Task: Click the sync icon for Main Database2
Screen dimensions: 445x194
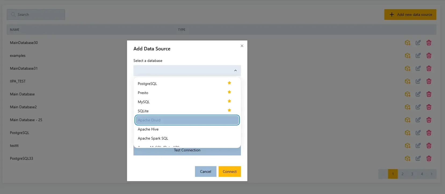Action: 407,107
